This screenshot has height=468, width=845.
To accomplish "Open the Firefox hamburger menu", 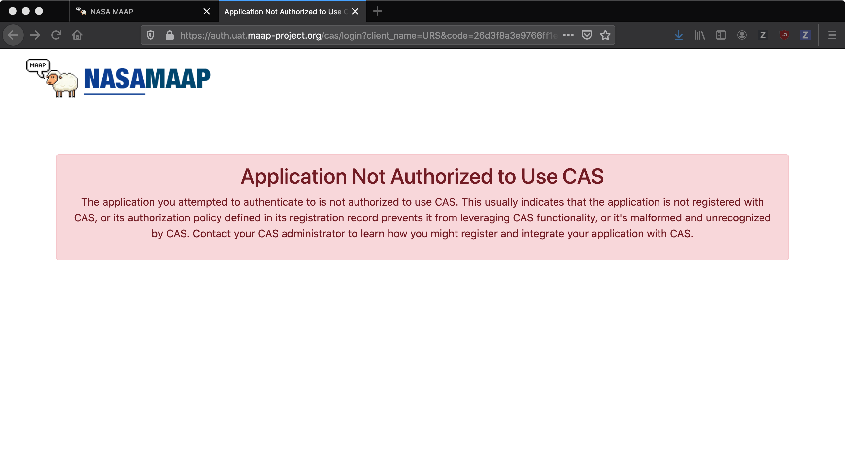I will coord(831,35).
